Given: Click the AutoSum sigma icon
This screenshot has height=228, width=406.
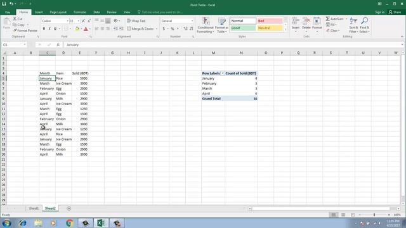Looking at the screenshot, I should pos(327,19).
